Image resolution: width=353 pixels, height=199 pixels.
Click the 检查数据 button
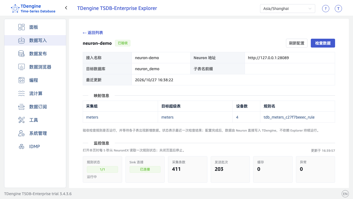[x=323, y=43]
